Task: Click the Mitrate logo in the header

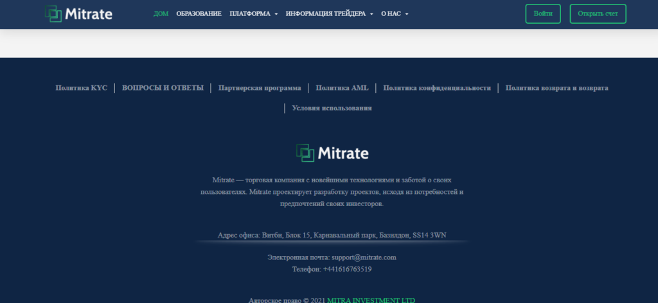Action: (78, 14)
